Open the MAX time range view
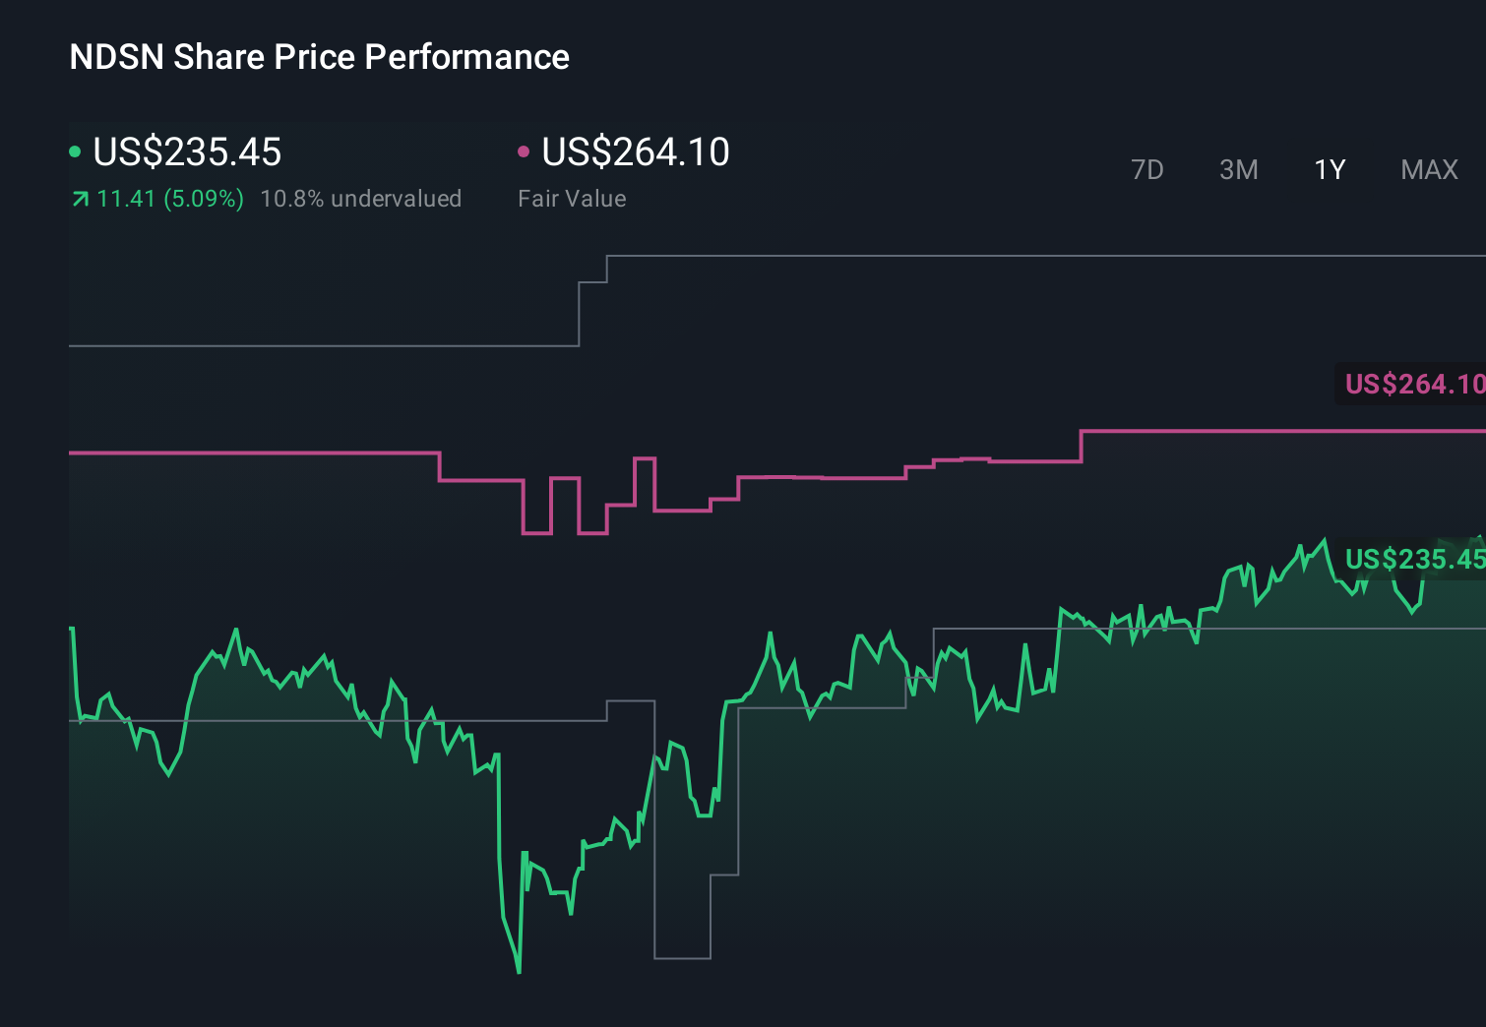The width and height of the screenshot is (1486, 1027). tap(1428, 169)
